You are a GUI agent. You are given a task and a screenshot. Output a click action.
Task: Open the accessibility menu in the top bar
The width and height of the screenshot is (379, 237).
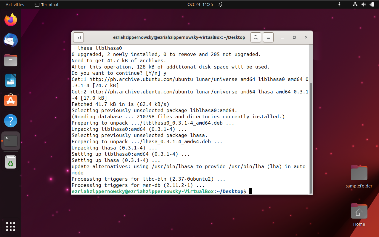click(339, 4)
